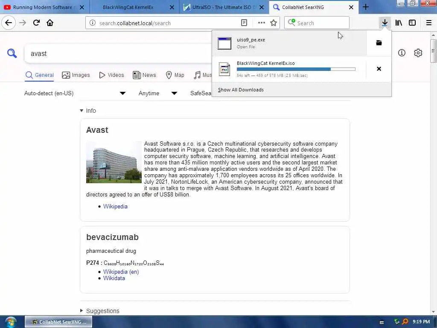Click the forward navigation arrow
Viewport: 437px width, 328px height.
[23, 23]
